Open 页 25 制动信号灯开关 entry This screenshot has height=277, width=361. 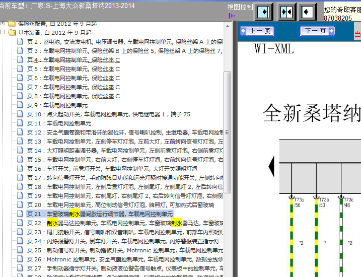(125, 250)
